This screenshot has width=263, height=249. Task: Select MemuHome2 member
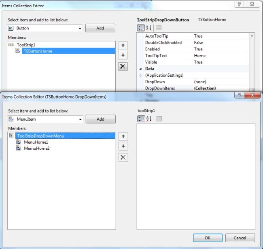click(x=37, y=148)
